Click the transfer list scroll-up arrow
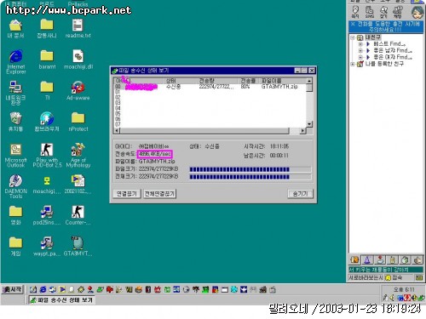 pos(309,81)
